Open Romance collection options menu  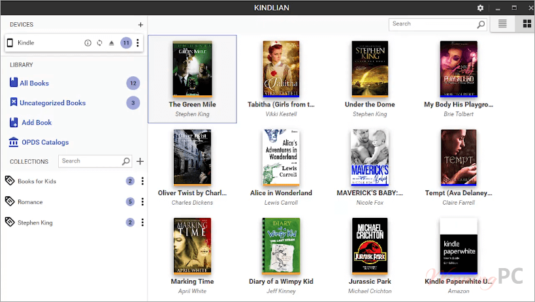[142, 202]
